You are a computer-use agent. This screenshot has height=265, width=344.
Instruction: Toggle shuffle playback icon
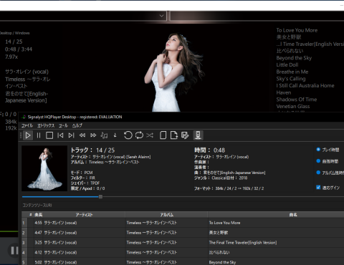(150, 135)
